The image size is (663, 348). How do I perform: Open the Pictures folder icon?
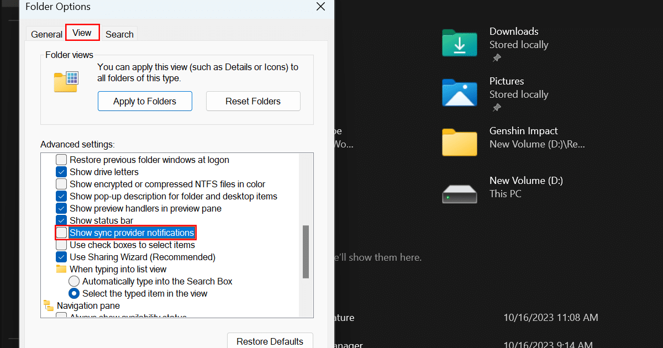click(459, 92)
